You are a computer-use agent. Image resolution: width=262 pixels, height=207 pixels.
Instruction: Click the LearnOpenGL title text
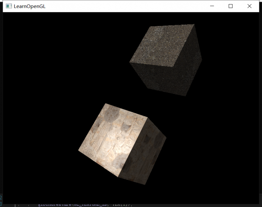pyautogui.click(x=29, y=6)
